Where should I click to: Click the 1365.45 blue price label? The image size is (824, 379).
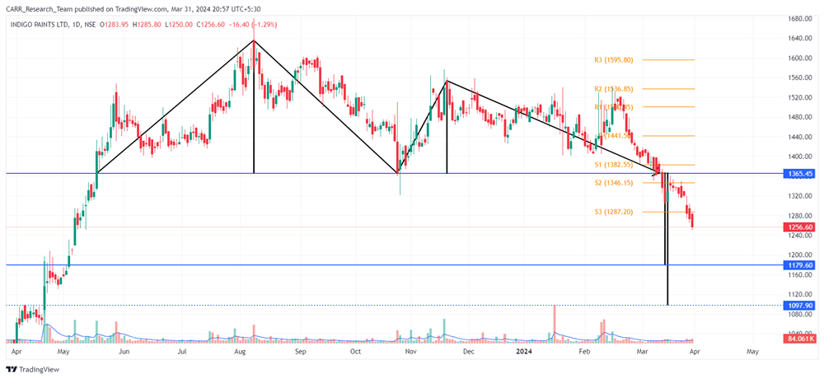[x=800, y=173]
